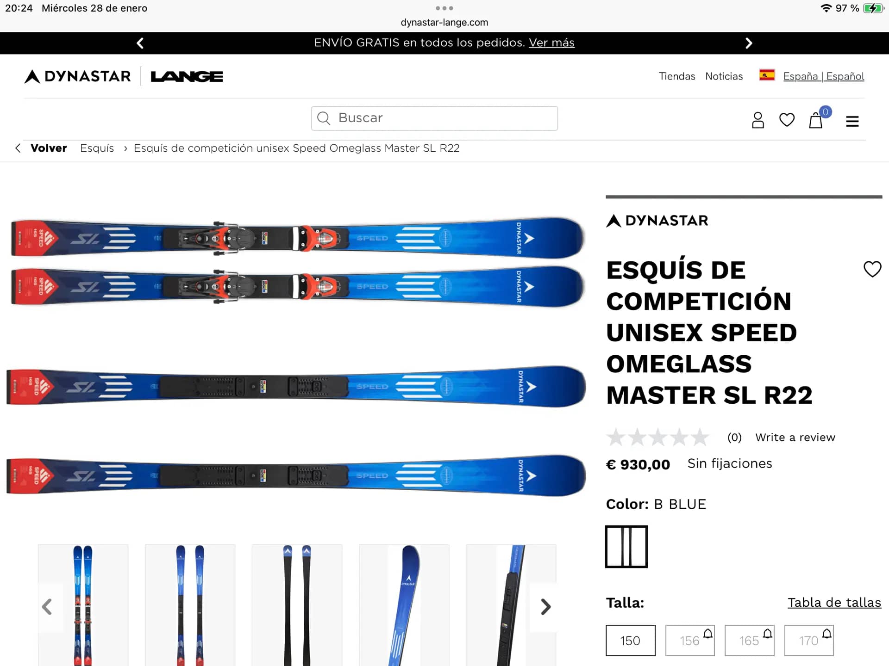Open the Tabla de tallas link
The image size is (889, 666).
[x=834, y=602]
